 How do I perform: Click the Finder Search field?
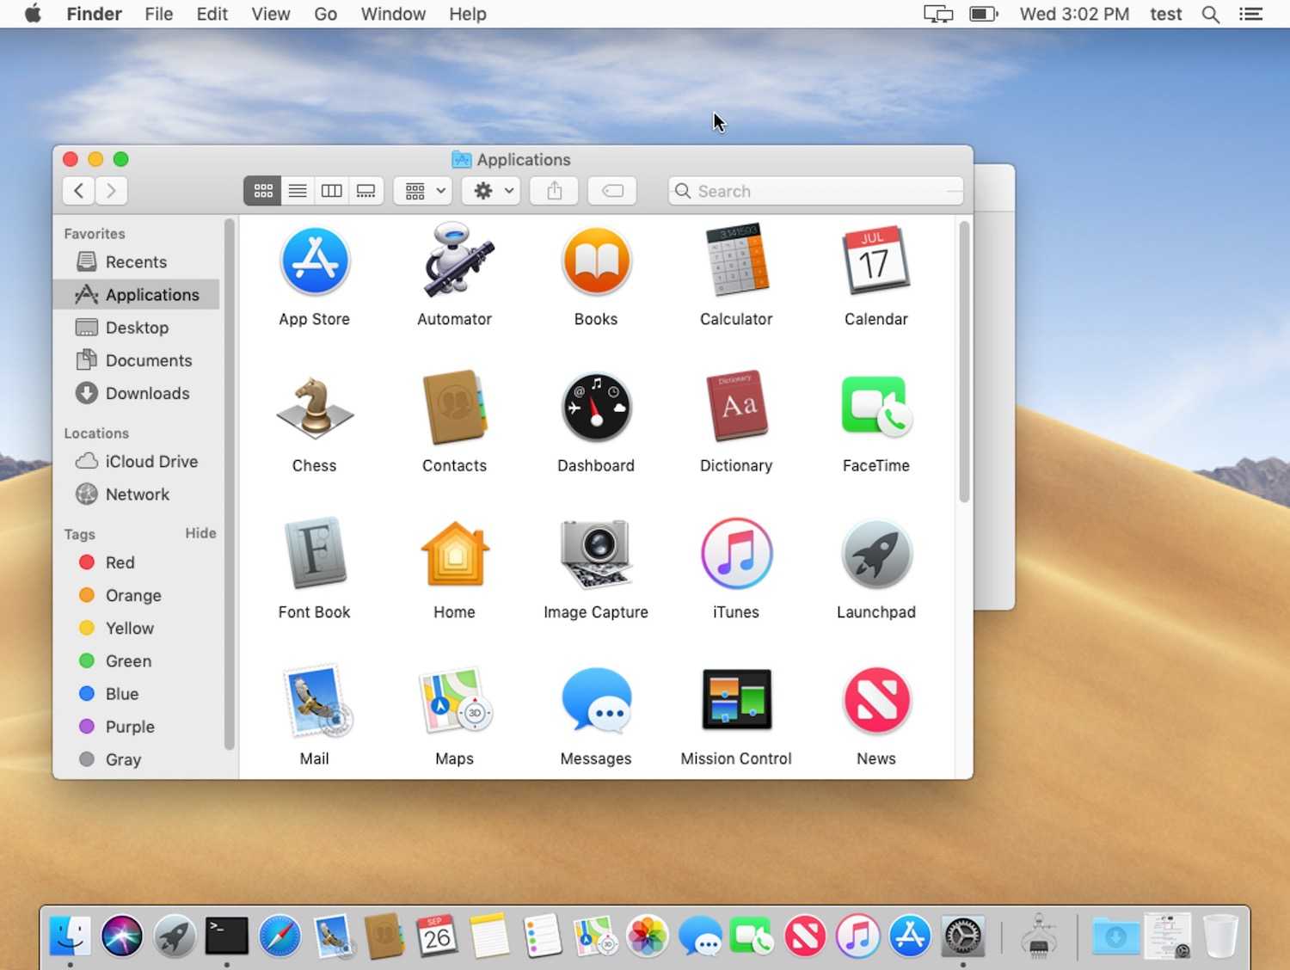817,191
